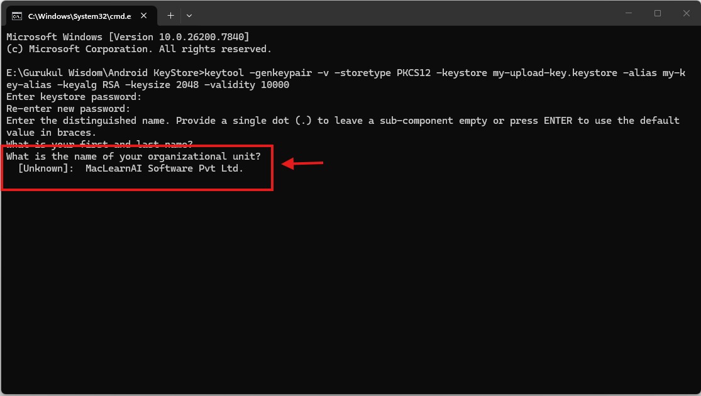Click the Microsoft Windows version line
701x396 pixels.
[128, 37]
